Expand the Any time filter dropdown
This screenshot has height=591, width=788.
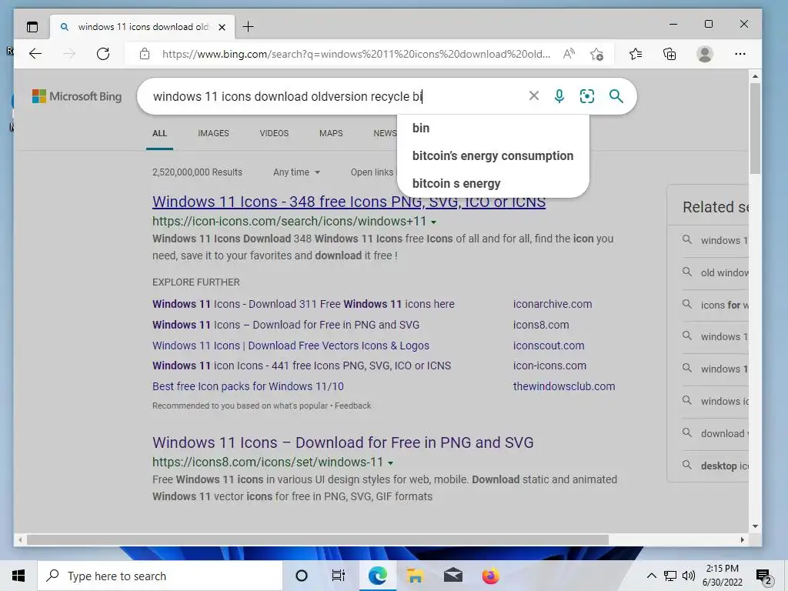click(x=296, y=172)
